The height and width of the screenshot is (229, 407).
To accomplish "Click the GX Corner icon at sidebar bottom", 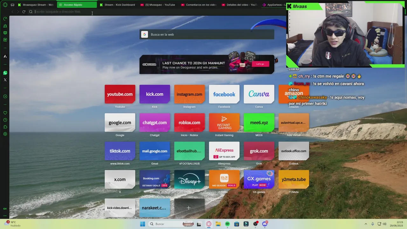I will point(5,209).
